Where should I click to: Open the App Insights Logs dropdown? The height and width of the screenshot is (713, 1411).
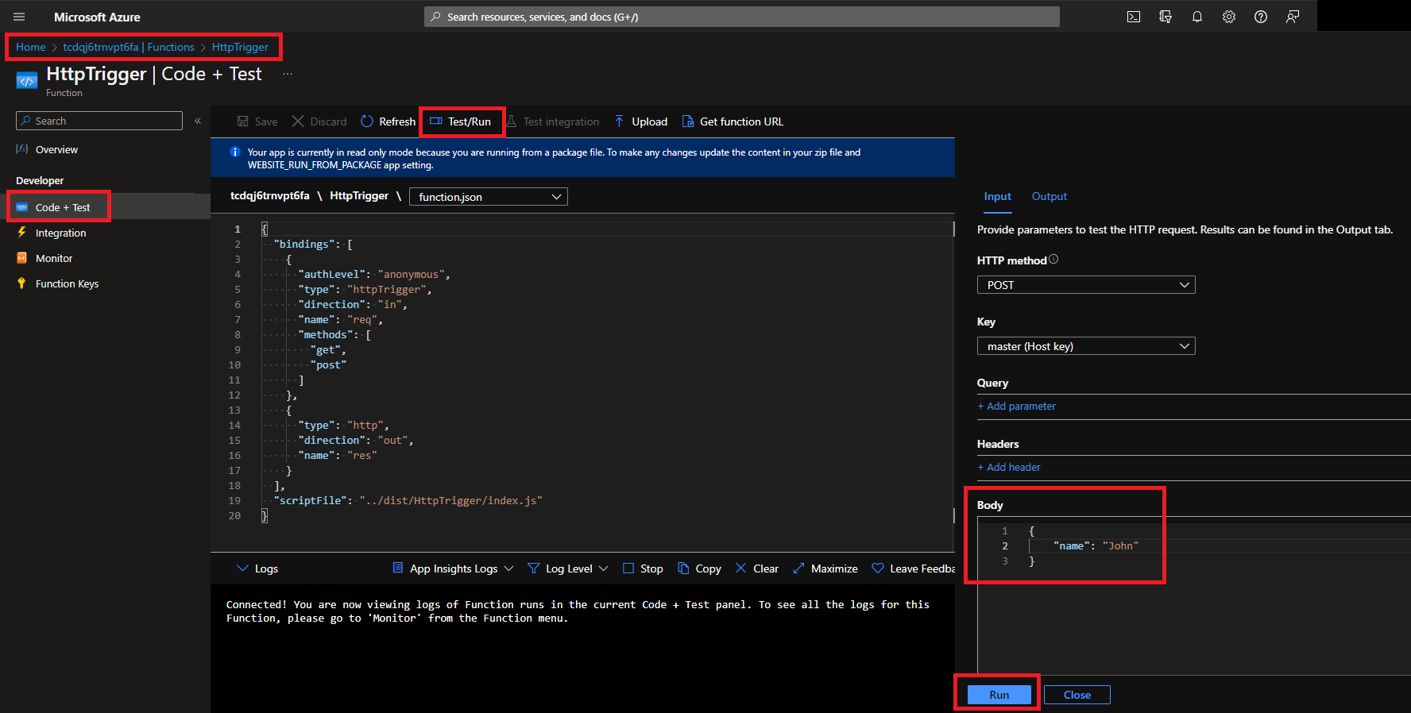[453, 568]
